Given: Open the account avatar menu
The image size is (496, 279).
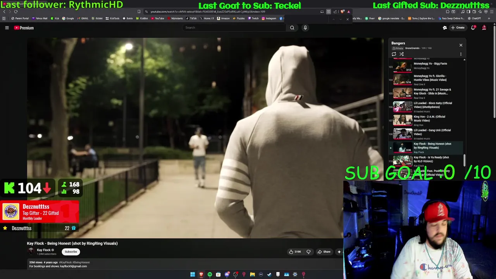Looking at the screenshot, I should [x=484, y=28].
